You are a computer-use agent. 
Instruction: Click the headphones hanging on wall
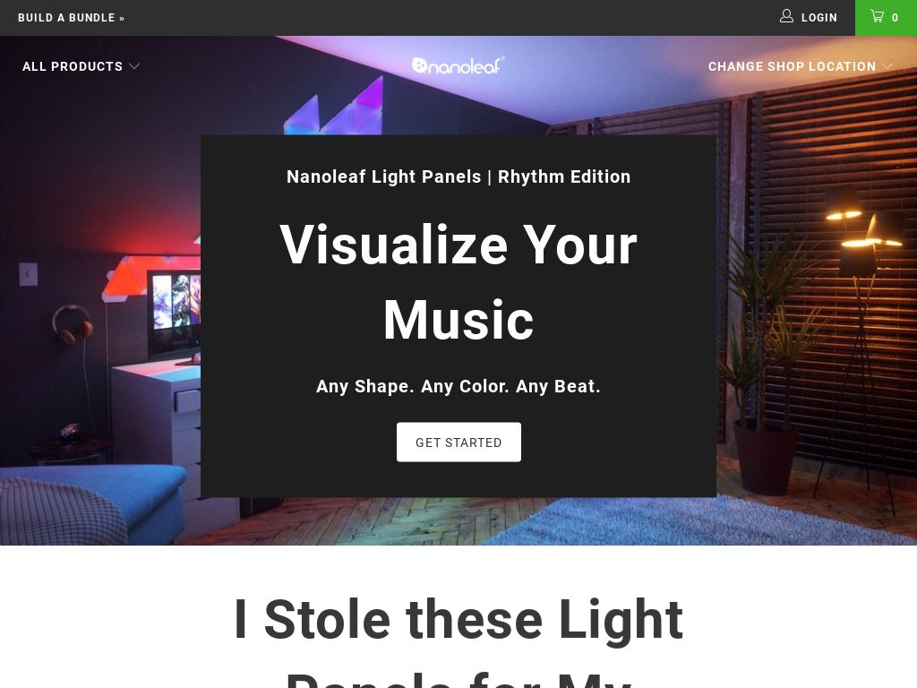coord(72,323)
